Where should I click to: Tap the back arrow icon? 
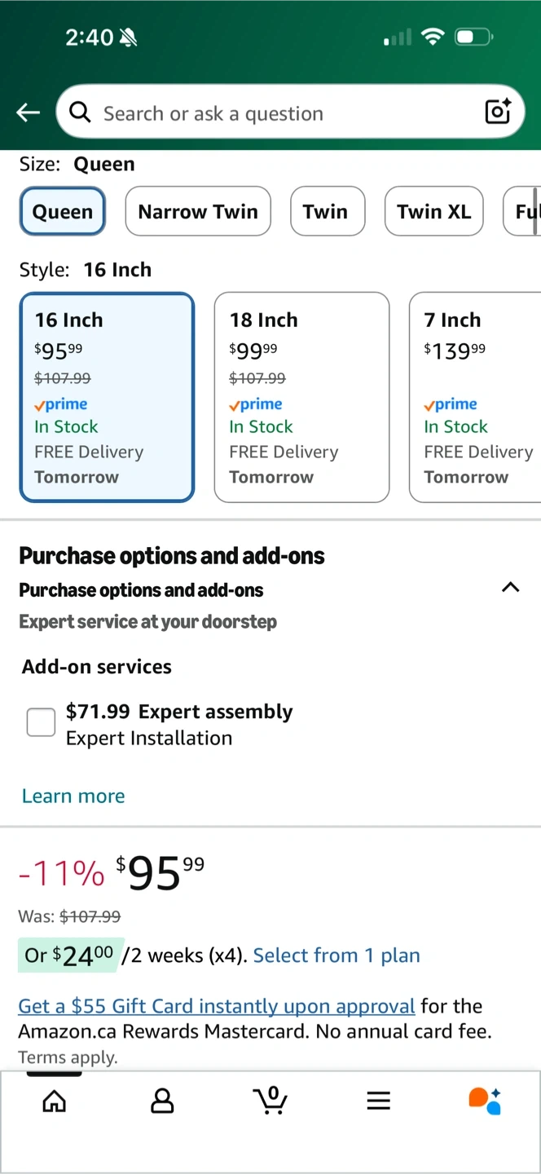(29, 113)
